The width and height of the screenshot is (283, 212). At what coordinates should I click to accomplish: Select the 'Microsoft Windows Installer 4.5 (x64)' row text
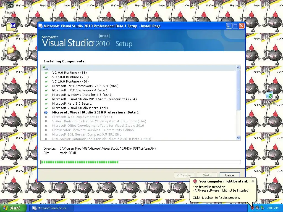coord(82,95)
